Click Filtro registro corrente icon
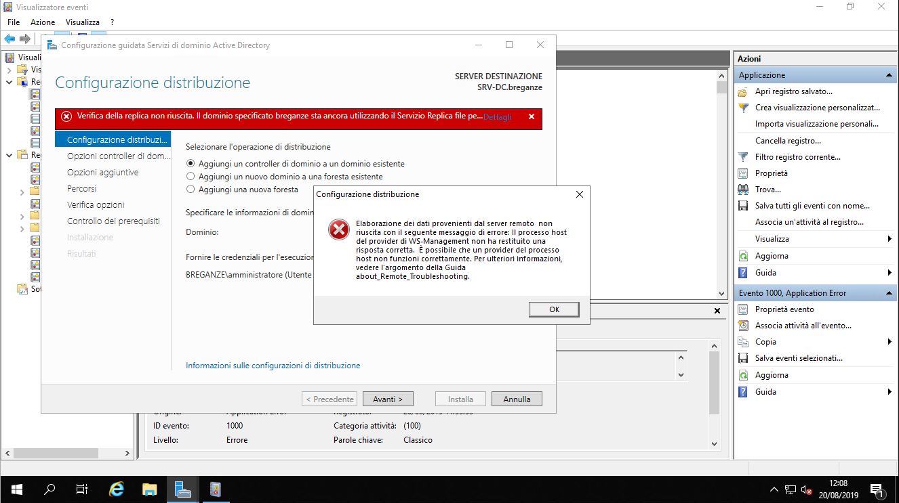 click(743, 157)
